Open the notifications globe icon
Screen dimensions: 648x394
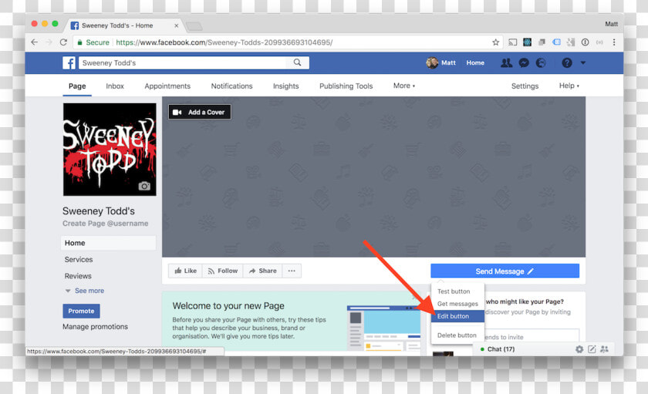(541, 62)
